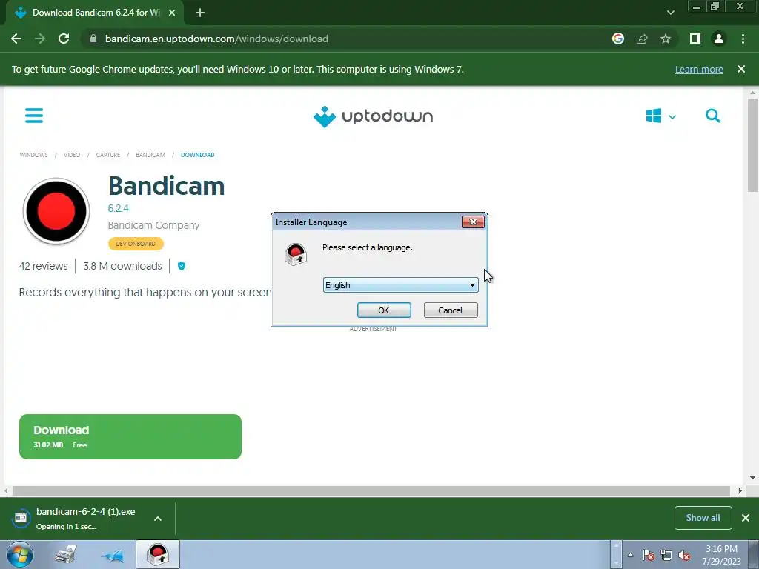
Task: Expand download item options chevron
Action: point(158,519)
